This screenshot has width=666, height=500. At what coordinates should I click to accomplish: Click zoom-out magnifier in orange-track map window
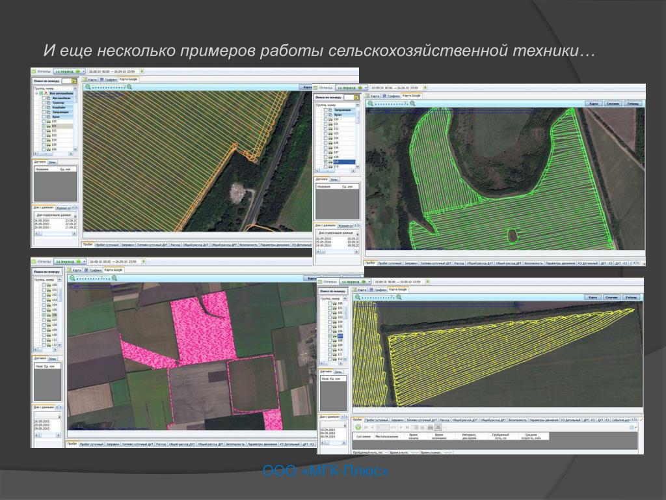point(88,87)
